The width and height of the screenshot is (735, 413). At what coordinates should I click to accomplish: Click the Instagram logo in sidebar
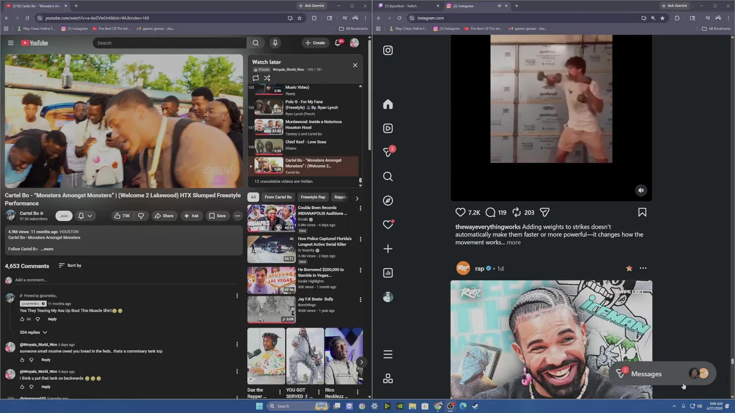coord(388,50)
